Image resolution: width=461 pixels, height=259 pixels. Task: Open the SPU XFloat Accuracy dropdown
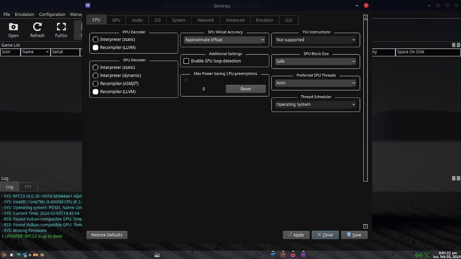224,40
